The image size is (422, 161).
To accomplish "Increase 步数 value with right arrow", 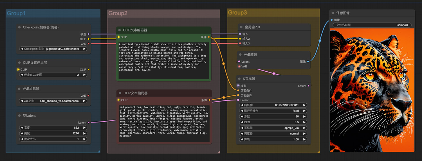I will tap(304, 116).
